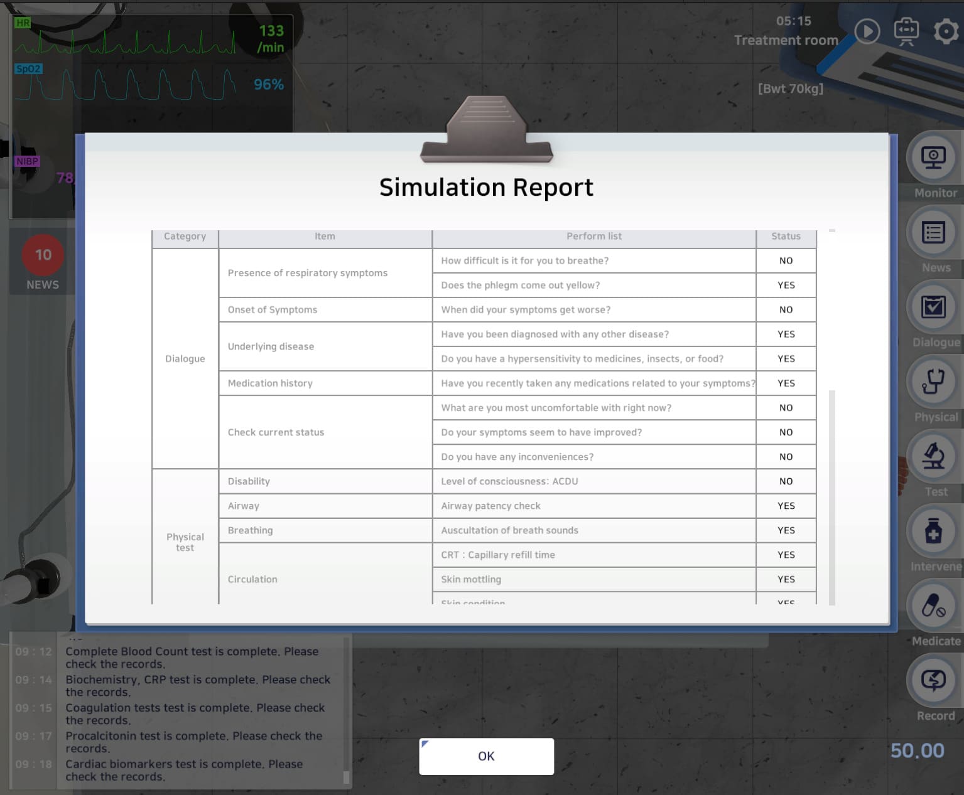Open the Monitor panel icon
Screen dimensions: 964x795
click(x=933, y=158)
